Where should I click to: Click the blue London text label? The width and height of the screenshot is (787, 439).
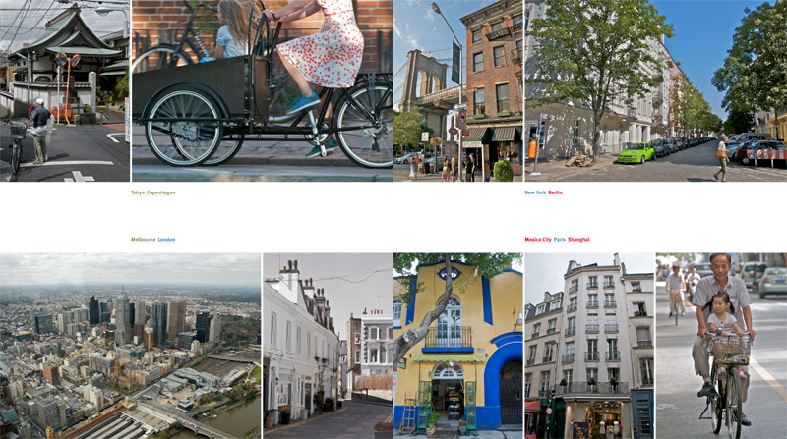tap(167, 239)
